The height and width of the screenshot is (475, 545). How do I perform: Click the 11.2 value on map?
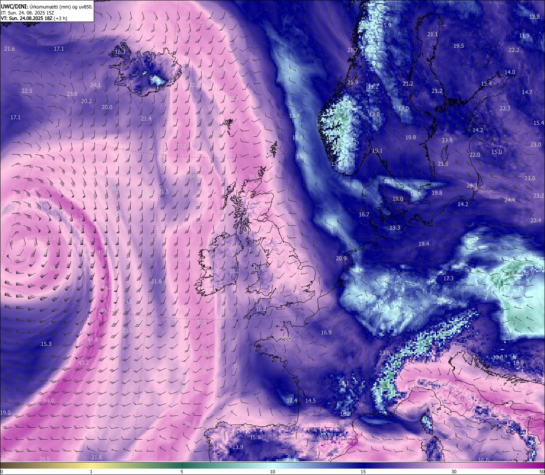click(373, 86)
